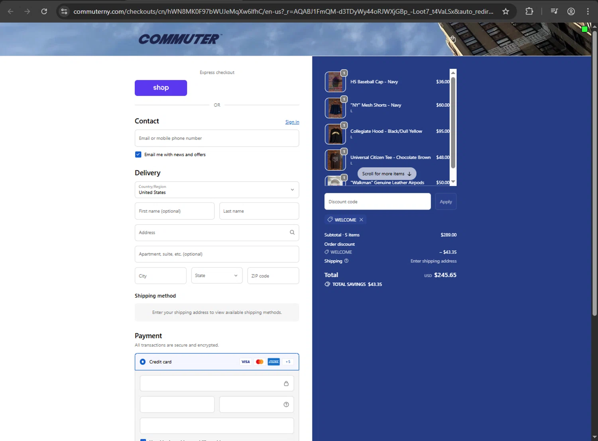
Task: Click the Collegiate Hood thumbnail
Action: click(335, 134)
